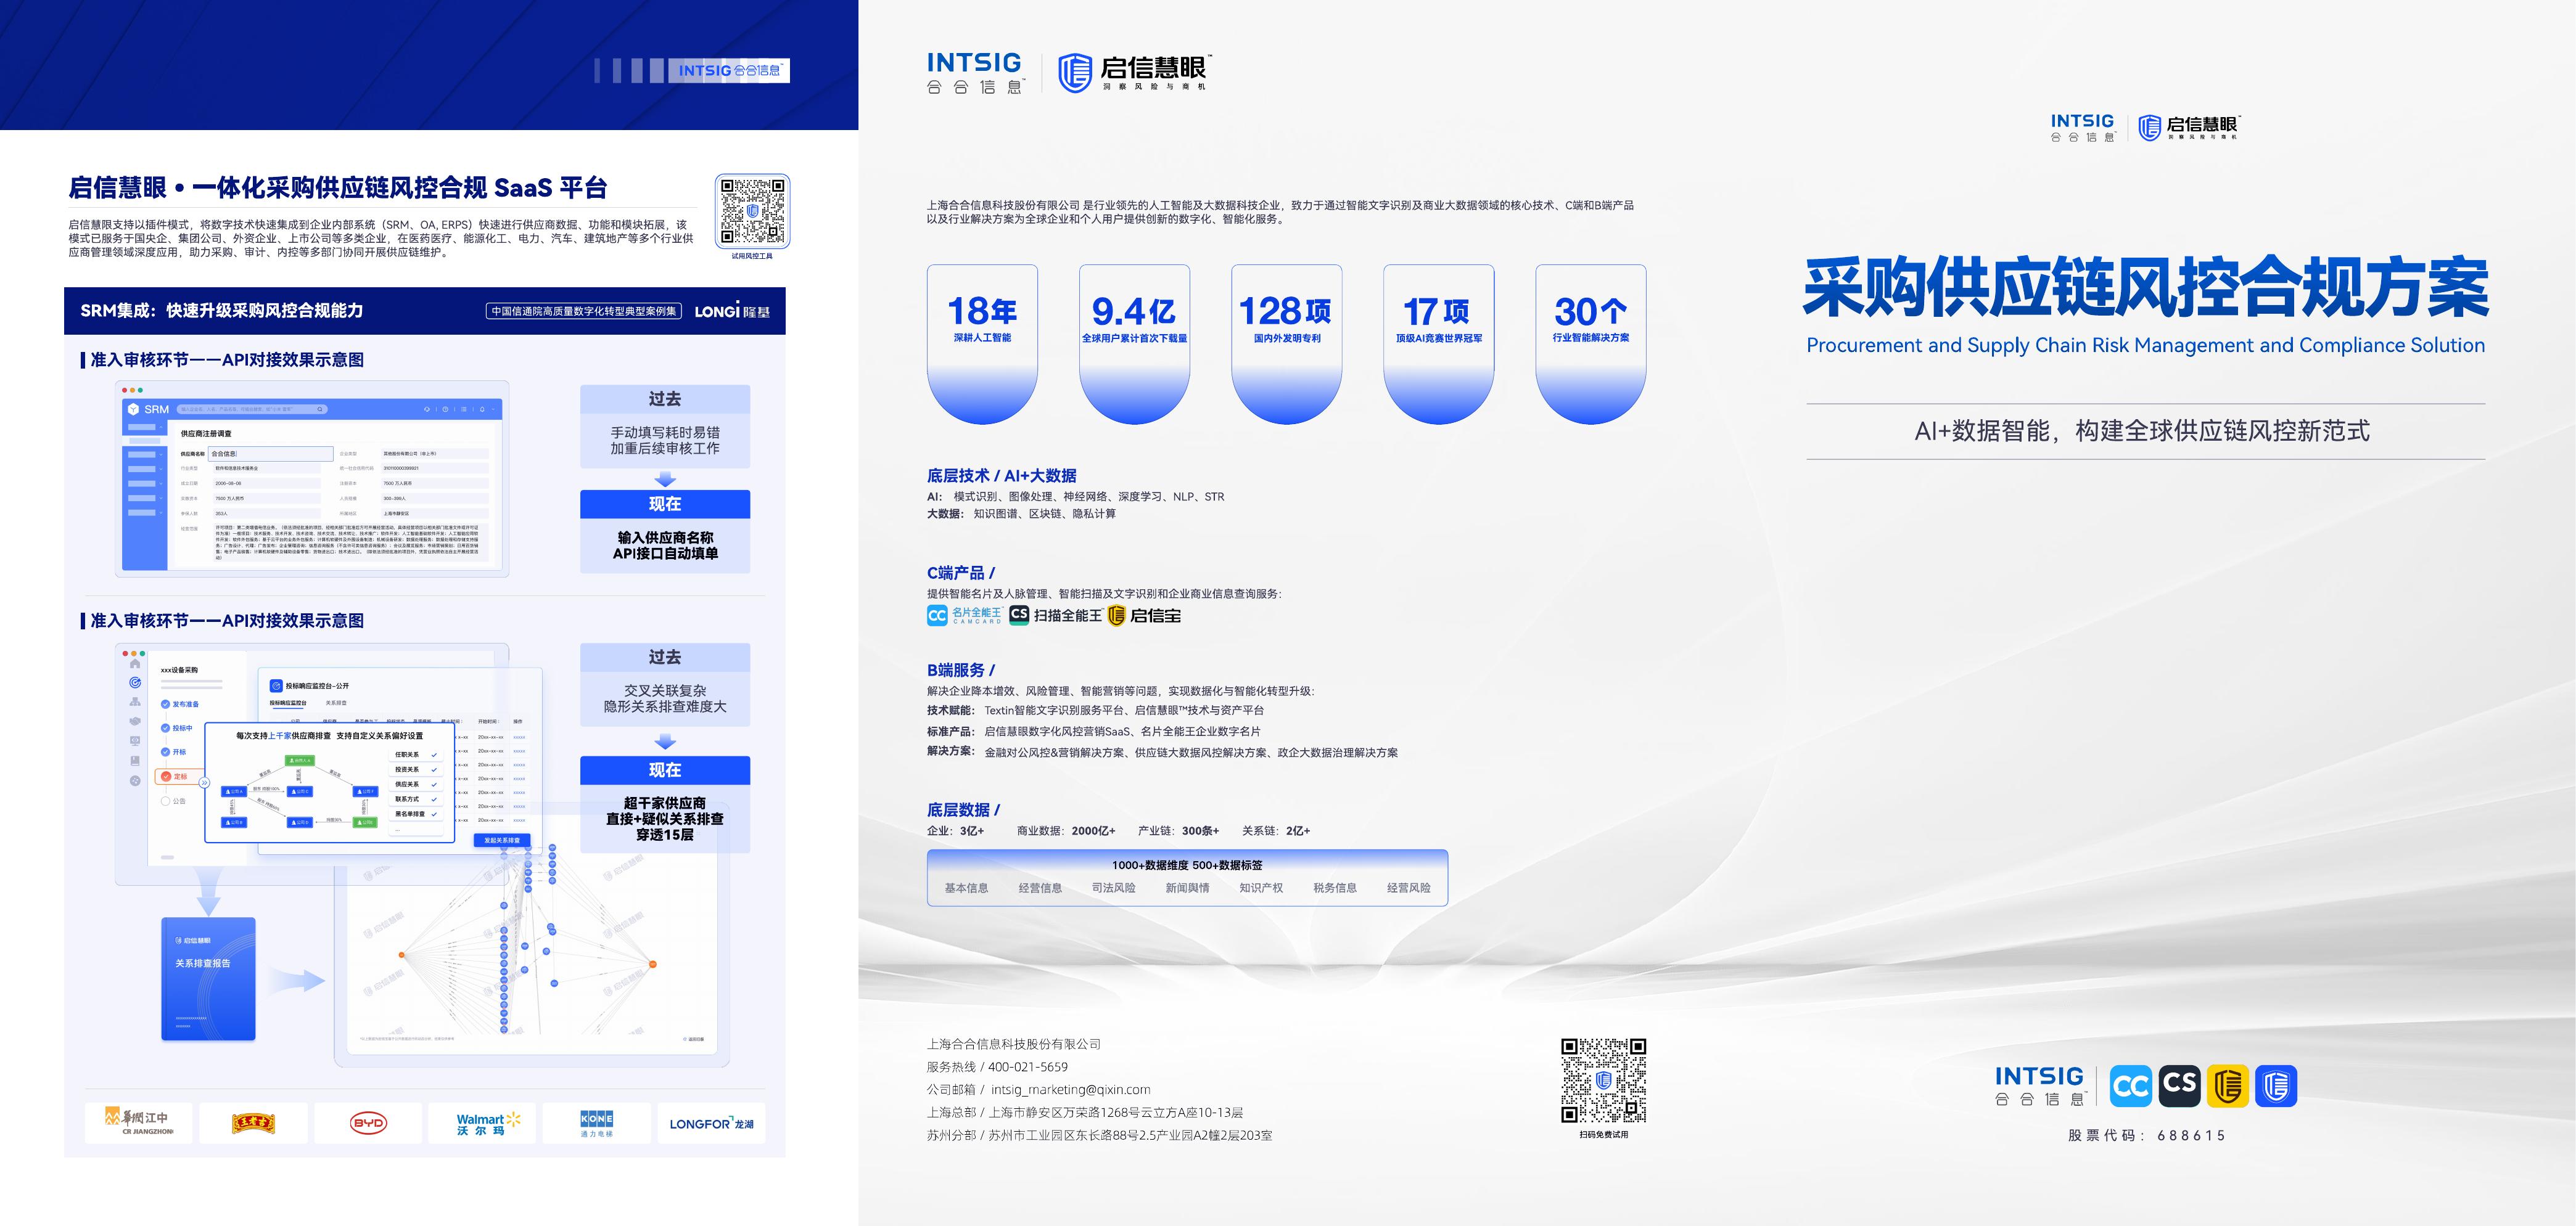Click the QR code labeled 扫码免费试用
The image size is (2576, 1226).
tap(1604, 1080)
